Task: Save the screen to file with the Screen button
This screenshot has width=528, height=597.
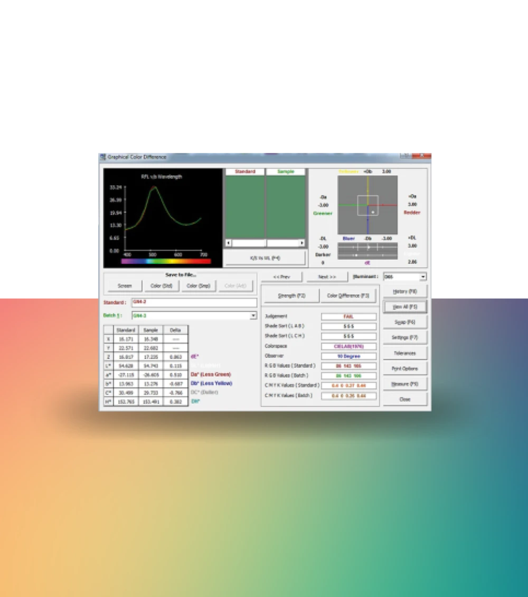Action: 125,286
